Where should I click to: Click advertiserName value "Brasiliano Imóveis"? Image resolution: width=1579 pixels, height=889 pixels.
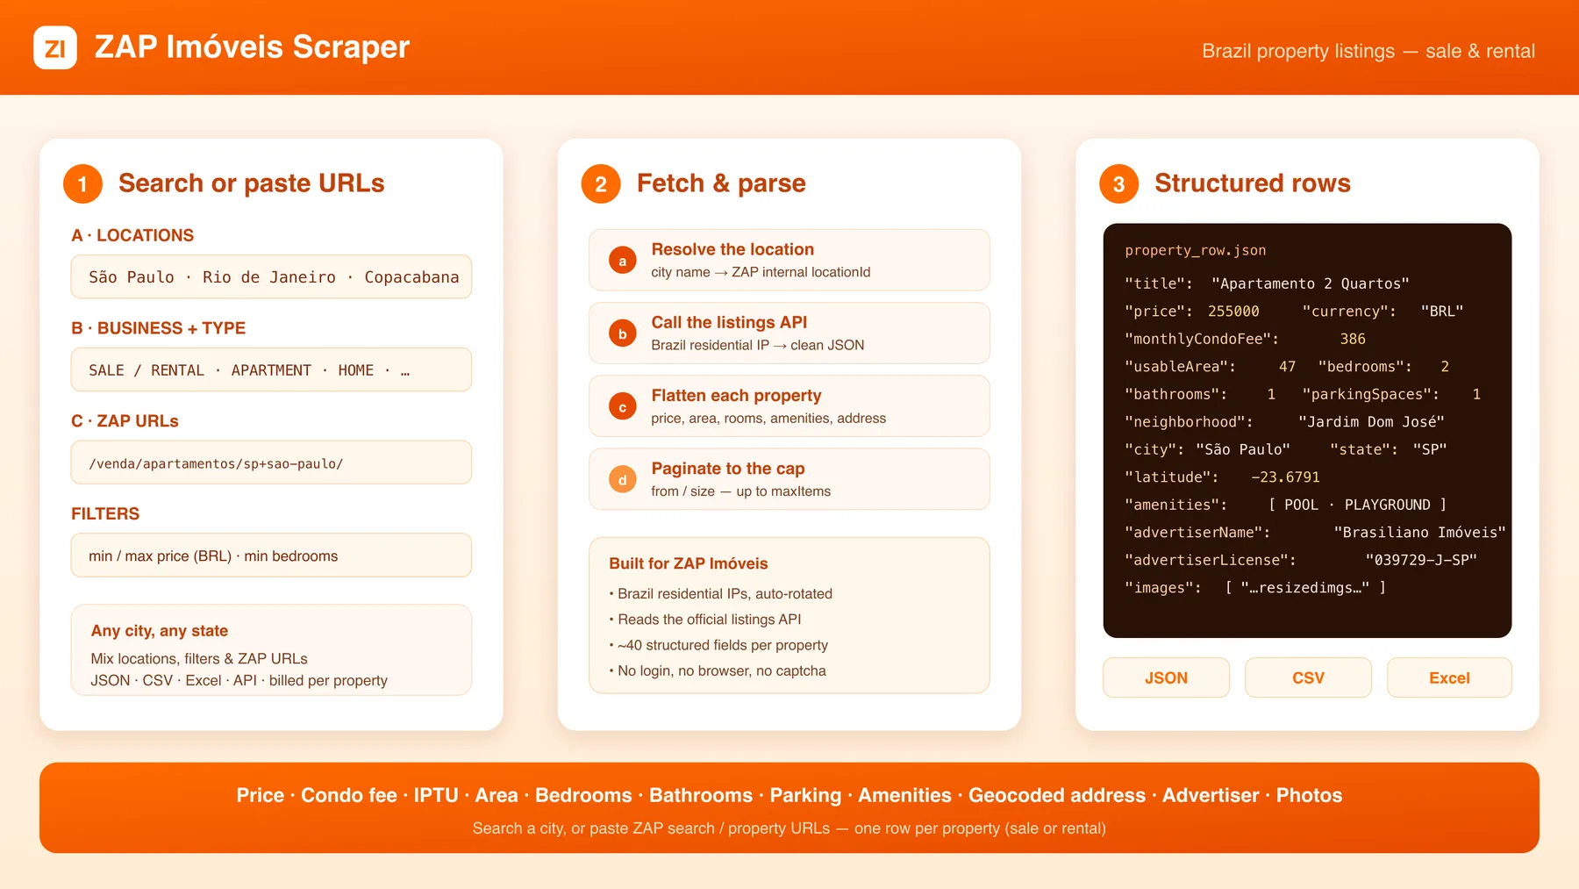tap(1419, 533)
